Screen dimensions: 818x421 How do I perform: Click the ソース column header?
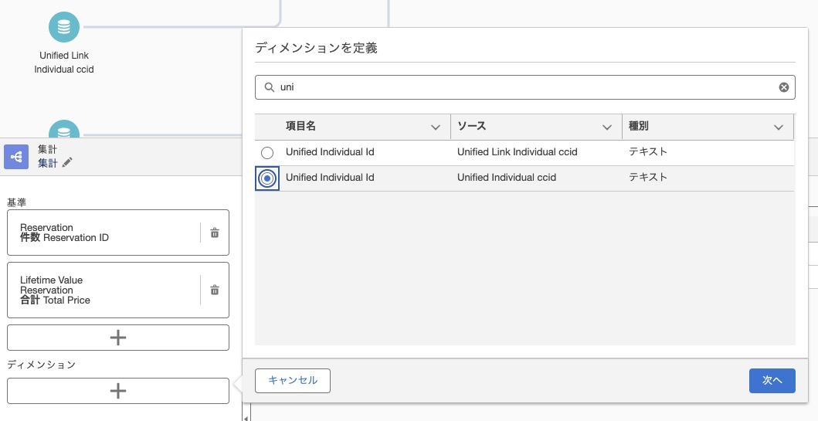pos(536,126)
